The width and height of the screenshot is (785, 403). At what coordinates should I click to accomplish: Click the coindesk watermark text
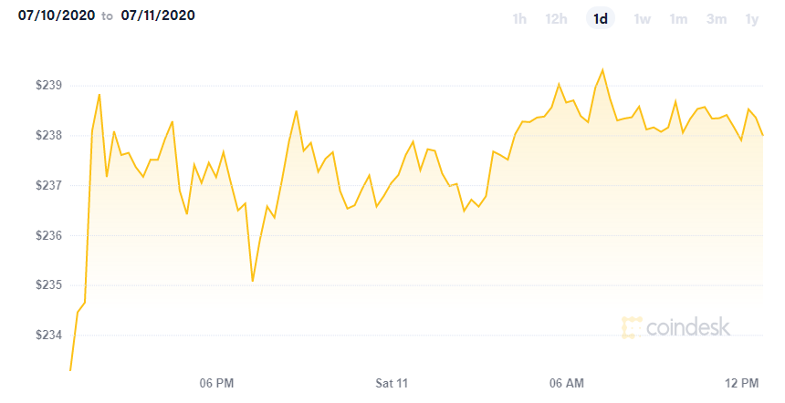click(688, 327)
